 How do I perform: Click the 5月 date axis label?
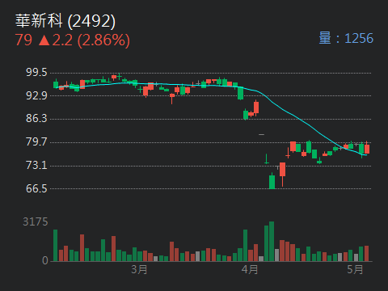(355, 269)
